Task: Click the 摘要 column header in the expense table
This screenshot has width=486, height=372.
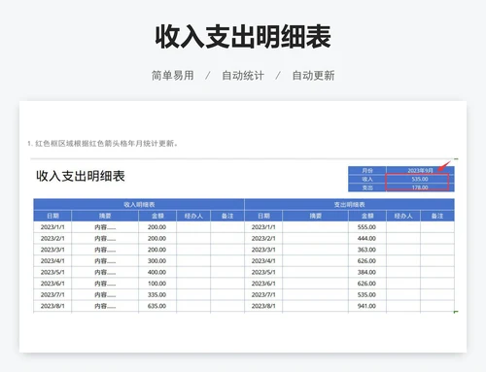Action: pyautogui.click(x=315, y=216)
